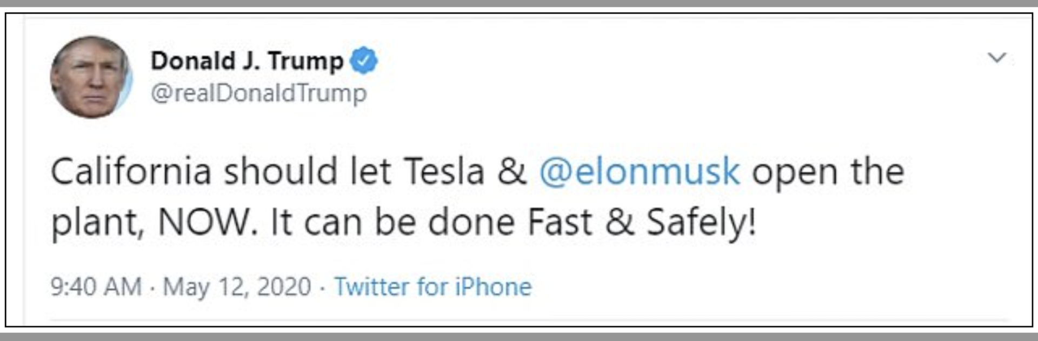
Task: Click the 9:40 AM timestamp
Action: pos(96,286)
